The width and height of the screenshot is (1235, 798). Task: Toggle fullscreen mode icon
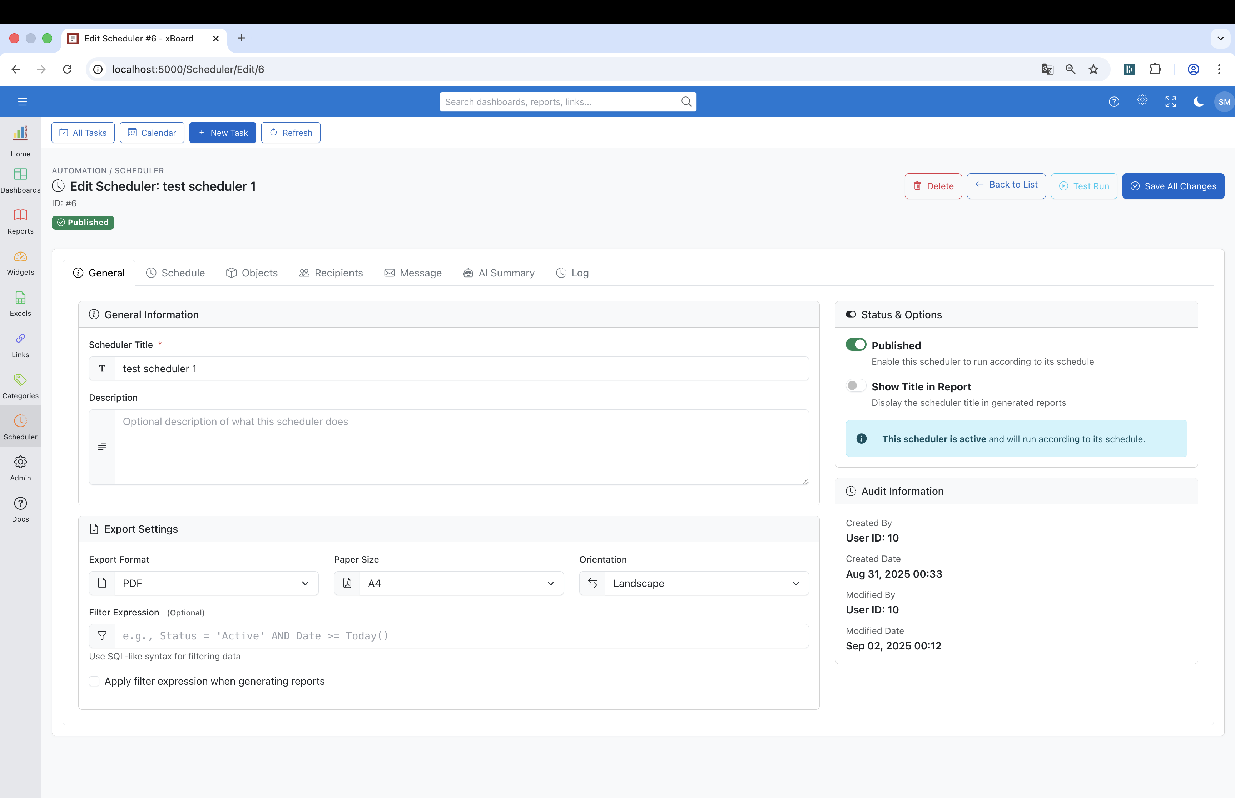tap(1171, 101)
